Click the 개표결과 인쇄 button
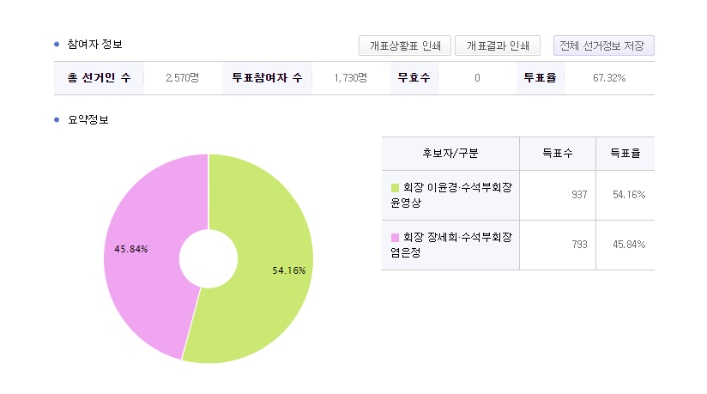The image size is (707, 394). coord(497,45)
